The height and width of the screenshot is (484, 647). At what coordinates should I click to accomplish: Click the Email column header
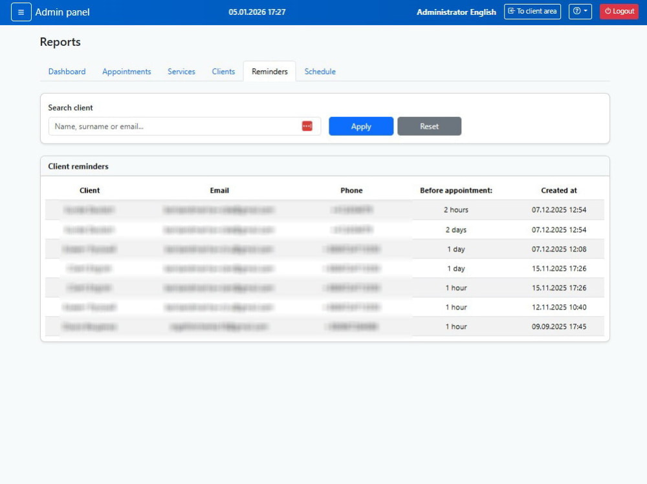tap(219, 191)
